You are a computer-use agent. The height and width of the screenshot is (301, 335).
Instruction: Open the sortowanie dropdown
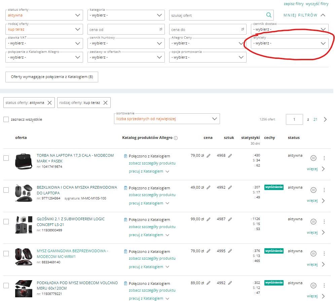(166, 119)
